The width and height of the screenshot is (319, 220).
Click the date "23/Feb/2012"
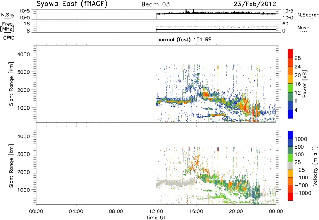255,4
